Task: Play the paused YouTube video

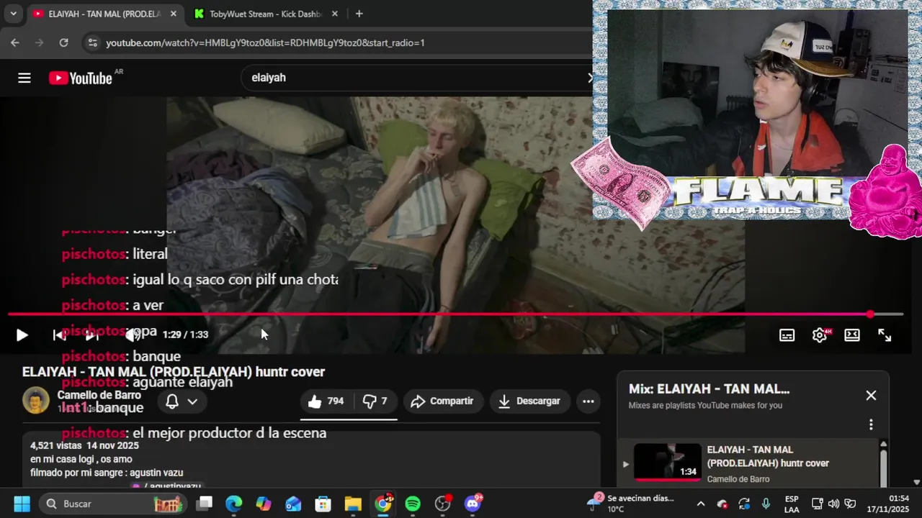Action: [22, 335]
